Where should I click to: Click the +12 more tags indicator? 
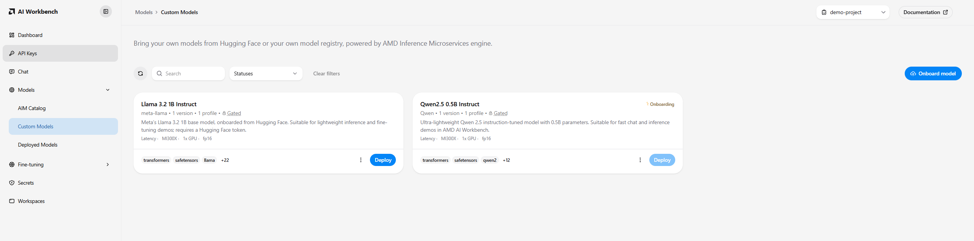506,160
